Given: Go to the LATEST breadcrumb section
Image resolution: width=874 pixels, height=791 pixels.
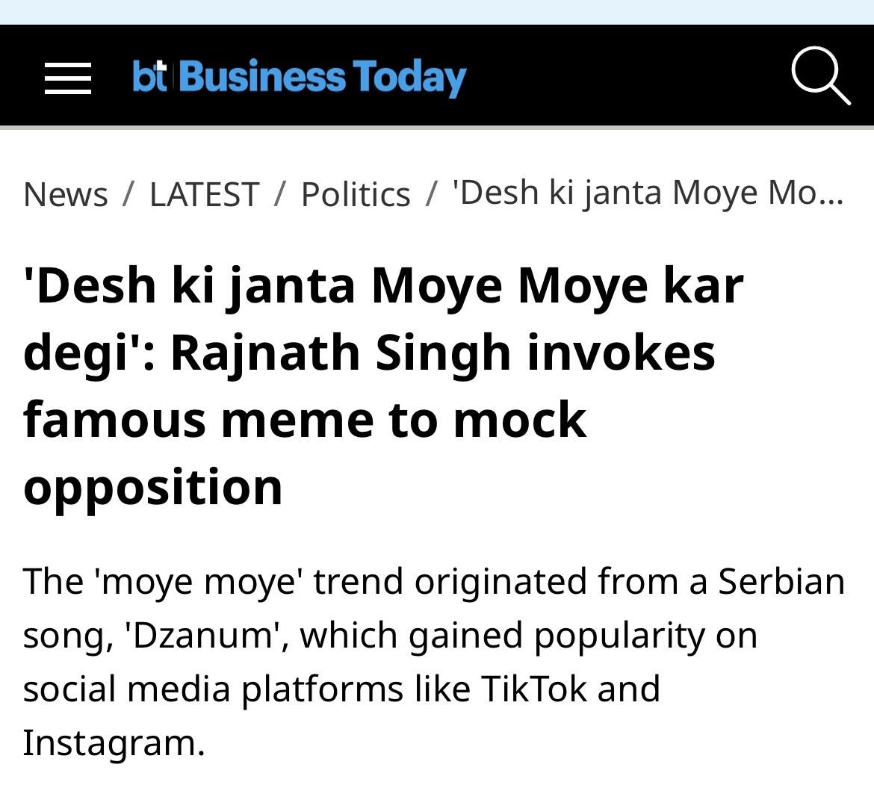Looking at the screenshot, I should coord(204,194).
